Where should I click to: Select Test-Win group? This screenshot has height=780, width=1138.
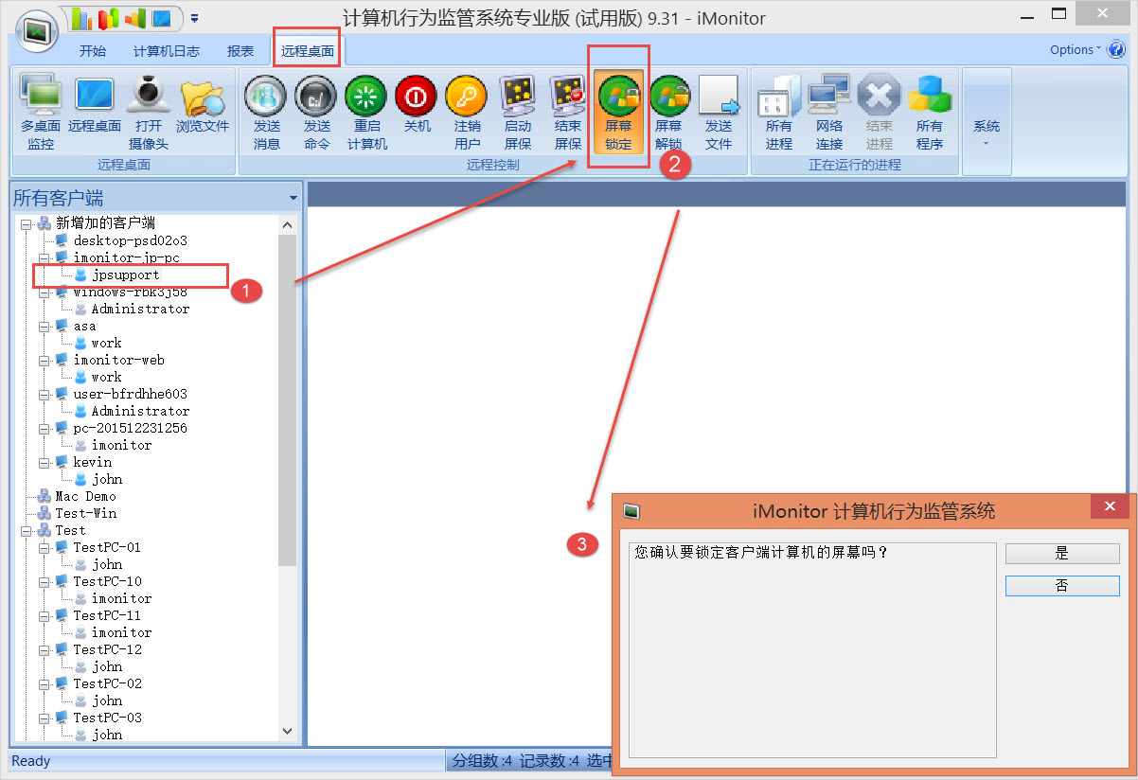click(85, 513)
